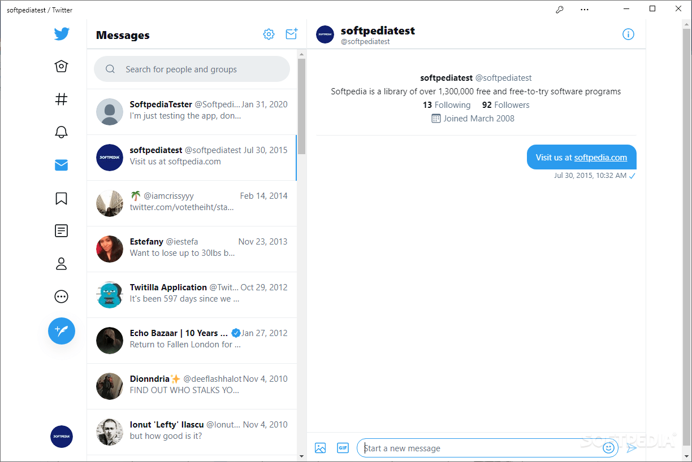Select the Messages envelope icon in sidebar
Viewport: 692px width, 462px height.
coord(62,165)
